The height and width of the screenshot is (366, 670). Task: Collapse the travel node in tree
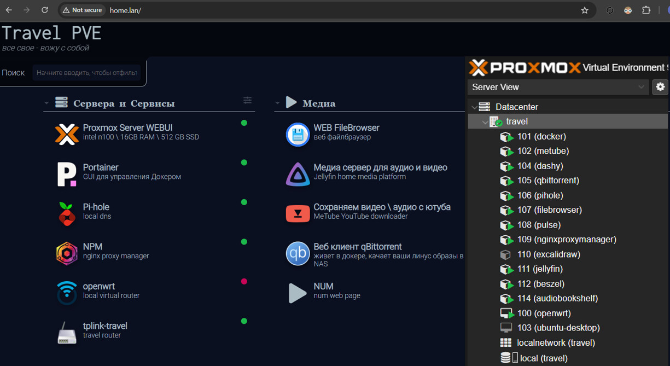485,122
